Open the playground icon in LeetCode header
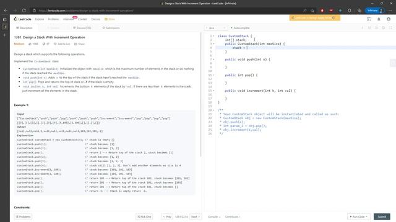This screenshot has height=222, width=396. coord(369,19)
